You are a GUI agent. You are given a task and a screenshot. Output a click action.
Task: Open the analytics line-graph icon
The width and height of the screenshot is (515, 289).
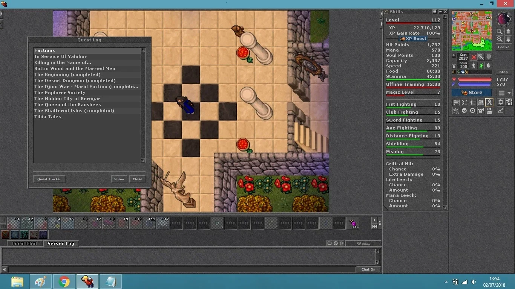(x=501, y=110)
